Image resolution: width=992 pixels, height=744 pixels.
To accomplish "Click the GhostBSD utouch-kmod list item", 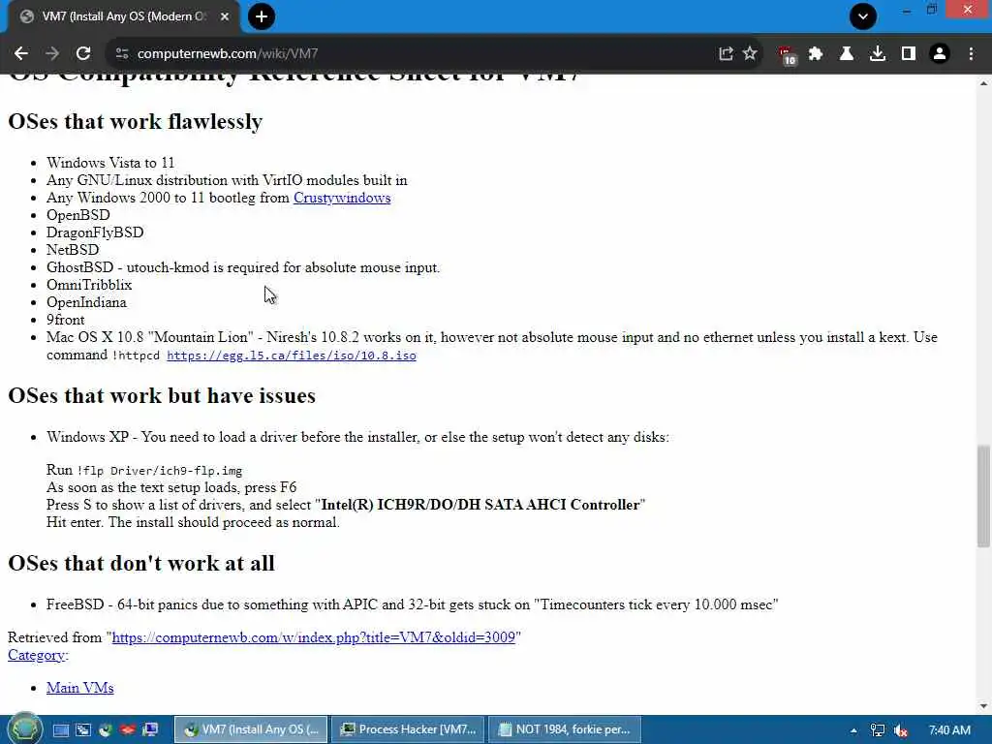I will [243, 267].
